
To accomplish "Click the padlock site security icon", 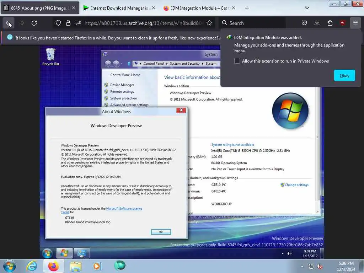I will (x=68, y=23).
